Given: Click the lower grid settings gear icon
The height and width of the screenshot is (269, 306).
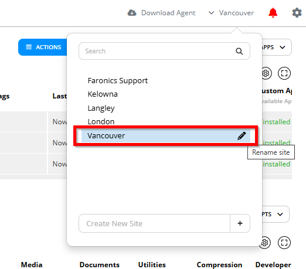Looking at the screenshot, I should [x=265, y=243].
